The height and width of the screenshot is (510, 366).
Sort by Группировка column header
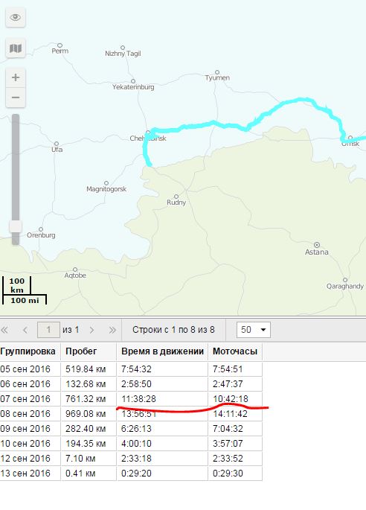tap(30, 351)
